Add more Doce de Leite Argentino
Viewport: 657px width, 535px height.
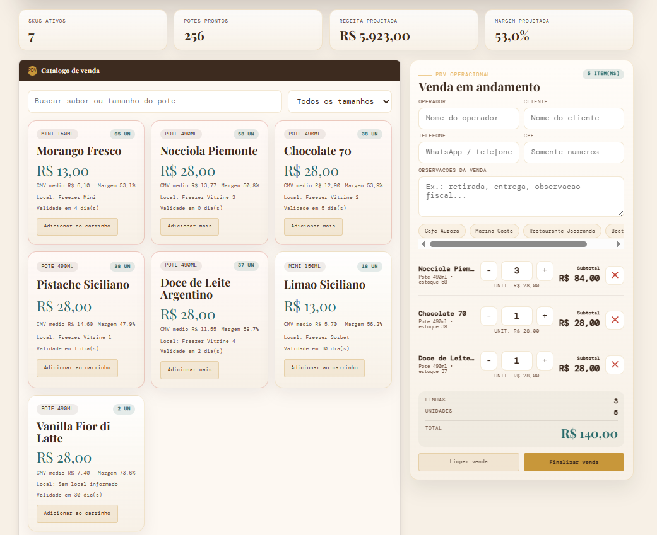(x=189, y=370)
